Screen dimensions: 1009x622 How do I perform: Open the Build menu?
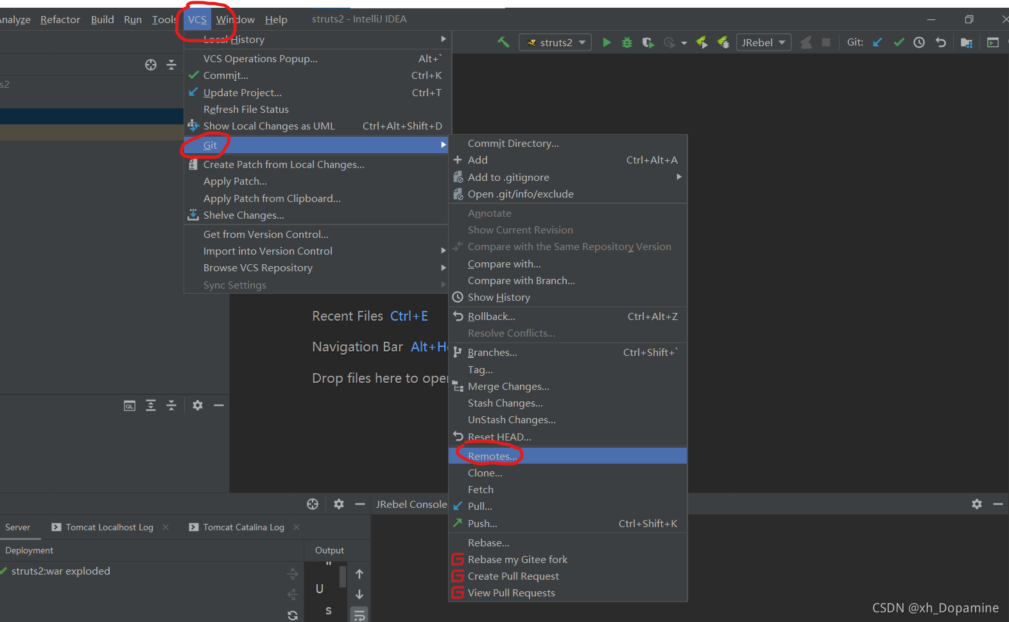(103, 19)
